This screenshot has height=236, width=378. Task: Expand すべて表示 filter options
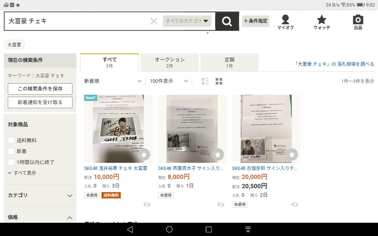22,173
